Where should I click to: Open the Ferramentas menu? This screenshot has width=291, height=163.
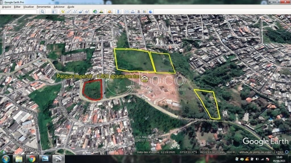pos(43,7)
